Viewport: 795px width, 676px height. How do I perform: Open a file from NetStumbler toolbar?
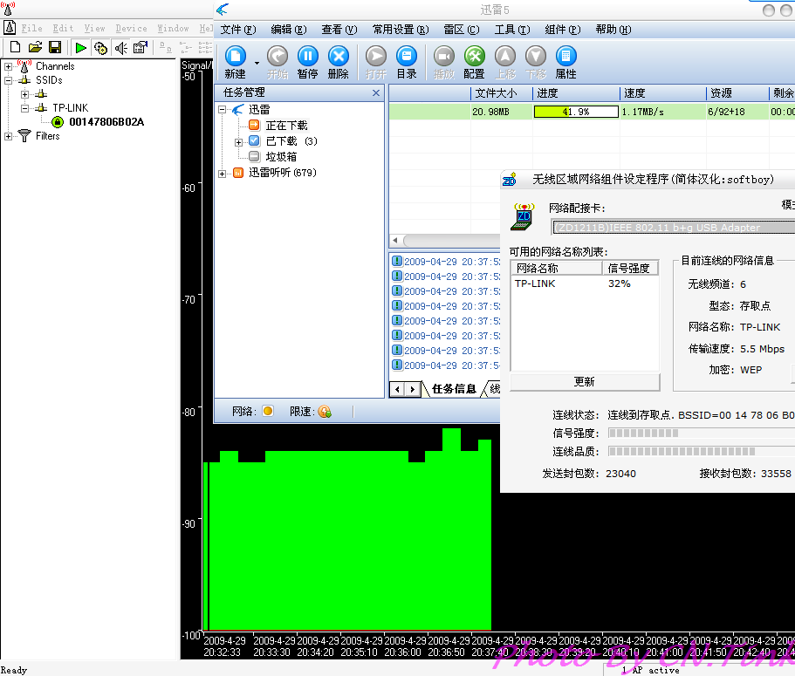pos(35,48)
